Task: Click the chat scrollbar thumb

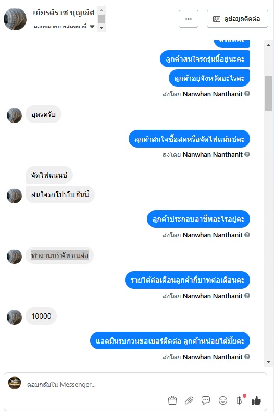Action: pos(268,93)
